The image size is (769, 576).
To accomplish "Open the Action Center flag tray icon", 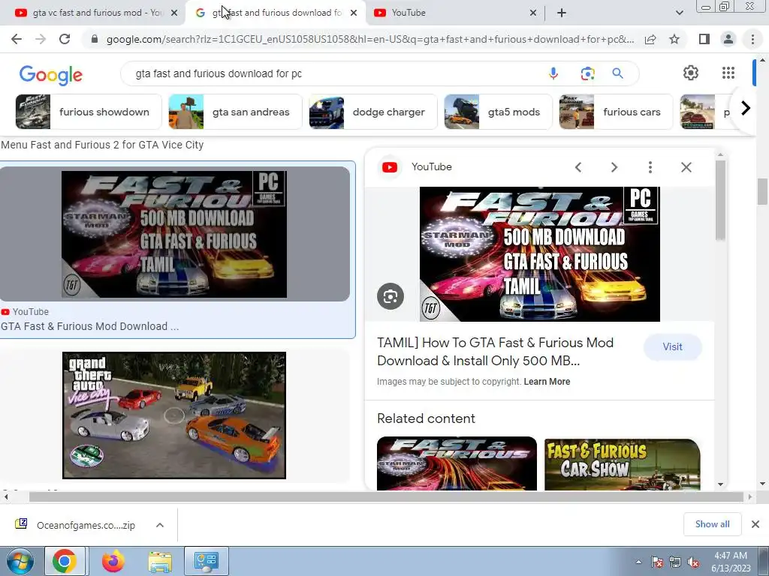I will (657, 562).
